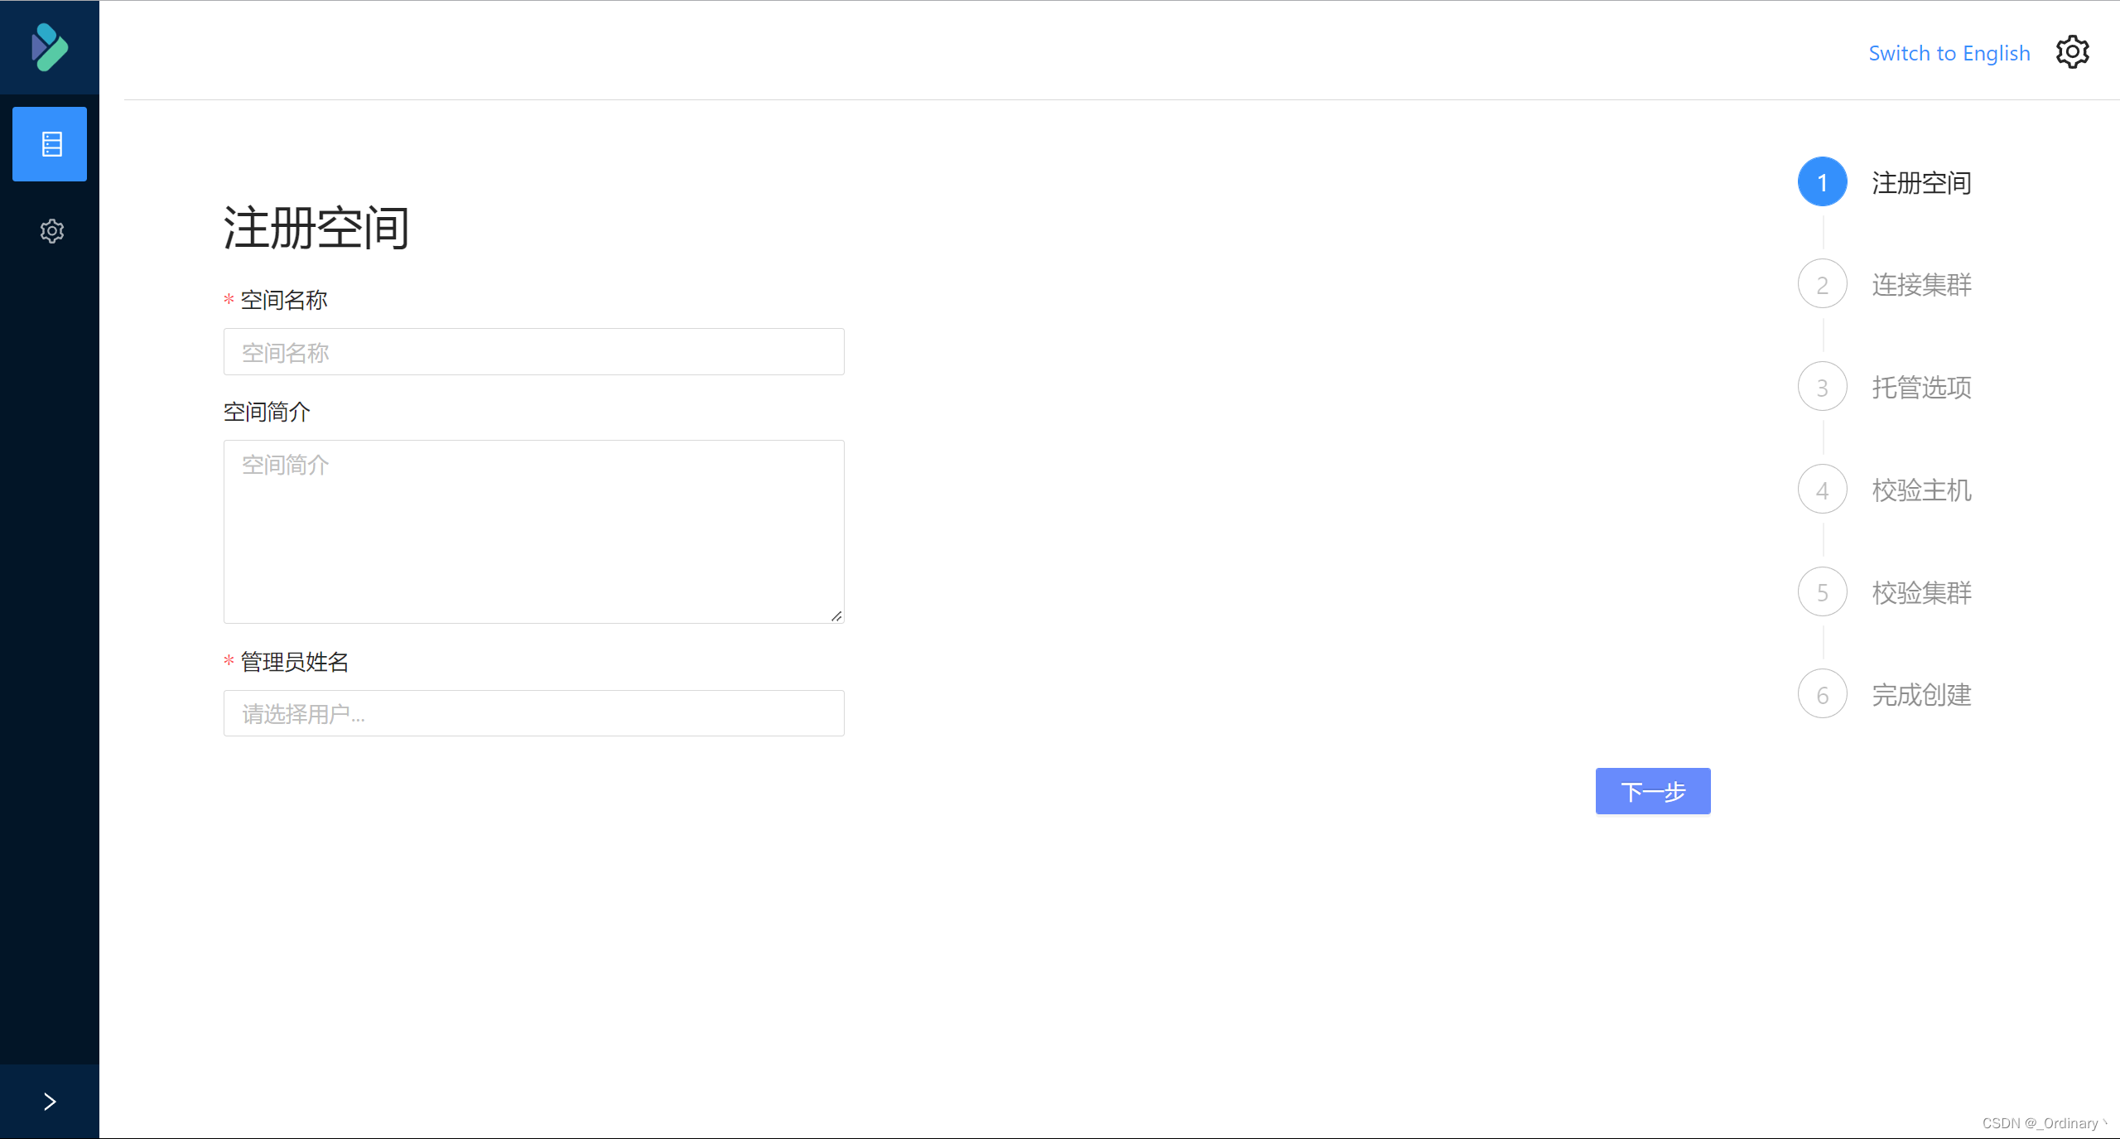Click the '请选择用户...' dropdown selector
Image resolution: width=2120 pixels, height=1139 pixels.
[x=532, y=714]
